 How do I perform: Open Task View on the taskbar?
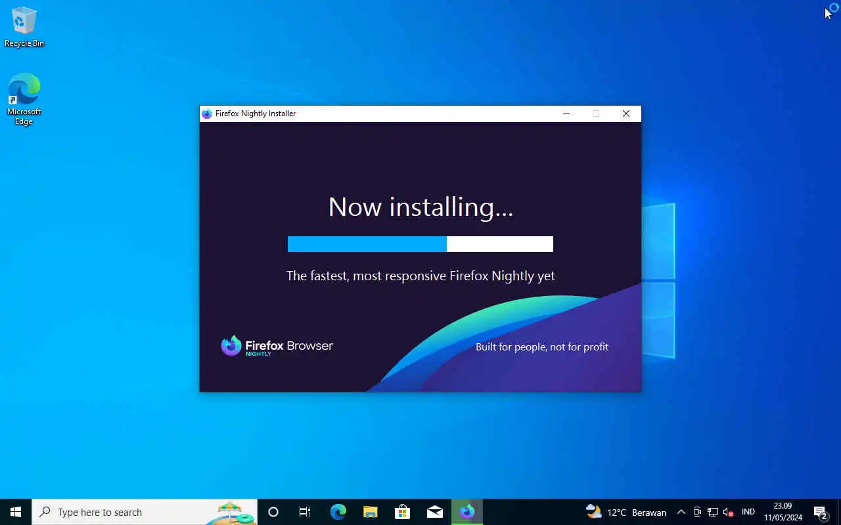pyautogui.click(x=305, y=512)
